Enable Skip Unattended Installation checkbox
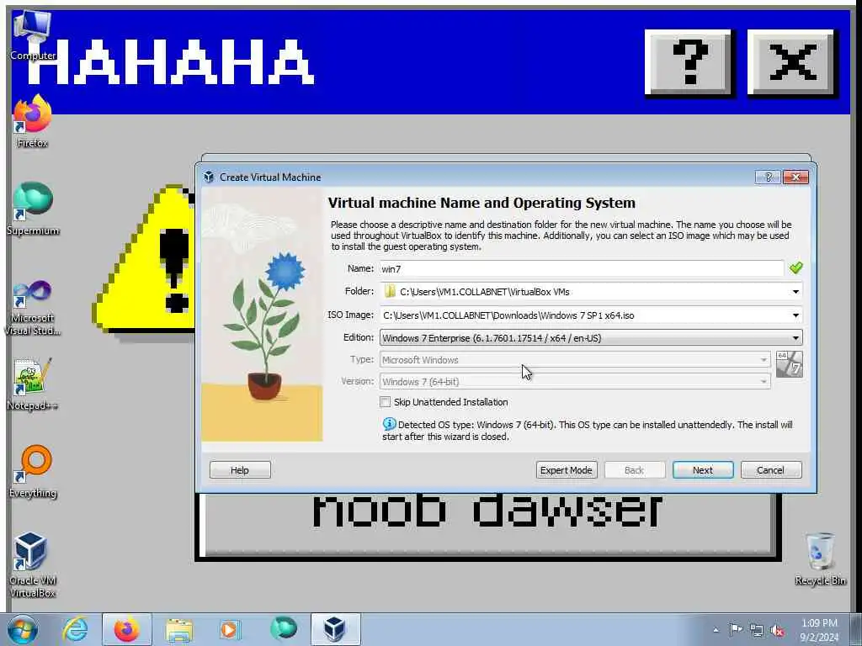This screenshot has width=862, height=646. point(386,402)
